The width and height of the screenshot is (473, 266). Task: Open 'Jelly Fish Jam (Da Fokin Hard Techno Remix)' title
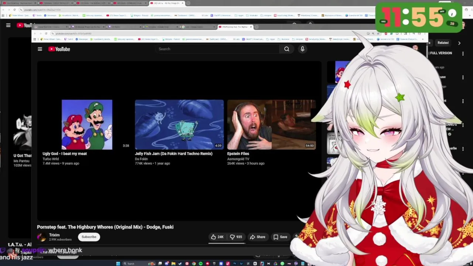(x=174, y=154)
